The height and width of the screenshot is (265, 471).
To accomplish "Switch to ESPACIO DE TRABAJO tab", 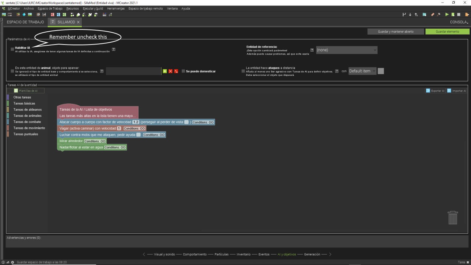I will pyautogui.click(x=25, y=22).
